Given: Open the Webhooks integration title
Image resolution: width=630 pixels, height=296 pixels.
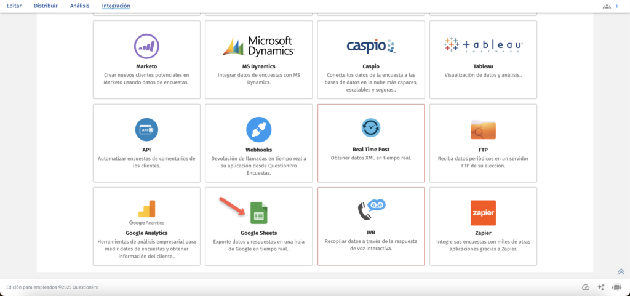Looking at the screenshot, I should coord(259,150).
